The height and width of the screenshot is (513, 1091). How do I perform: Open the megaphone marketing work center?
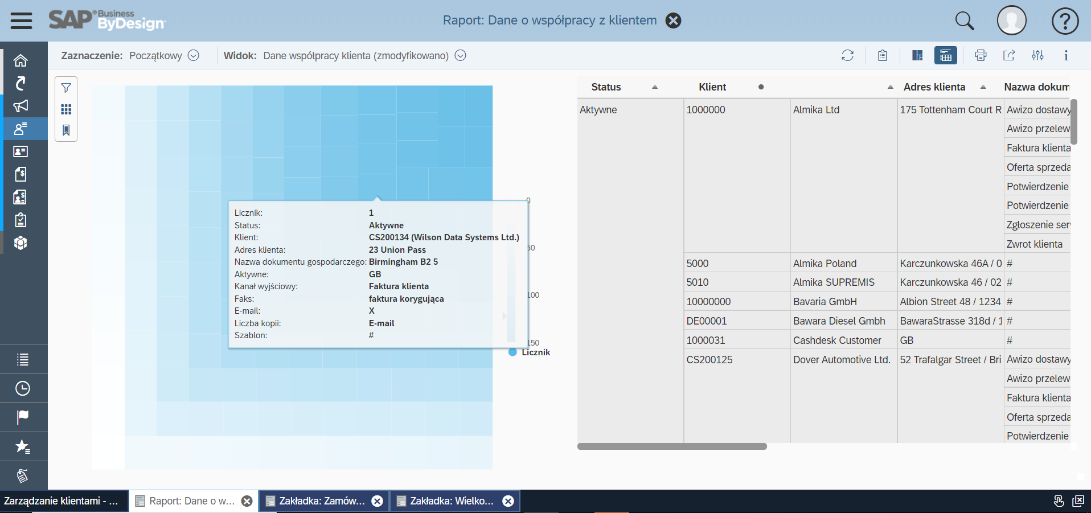20,106
